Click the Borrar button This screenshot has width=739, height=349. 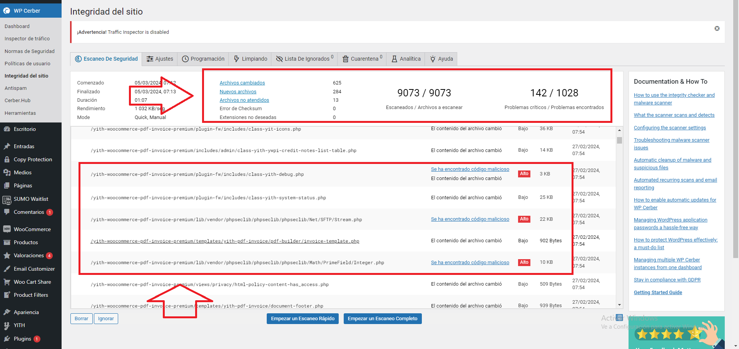coord(81,319)
